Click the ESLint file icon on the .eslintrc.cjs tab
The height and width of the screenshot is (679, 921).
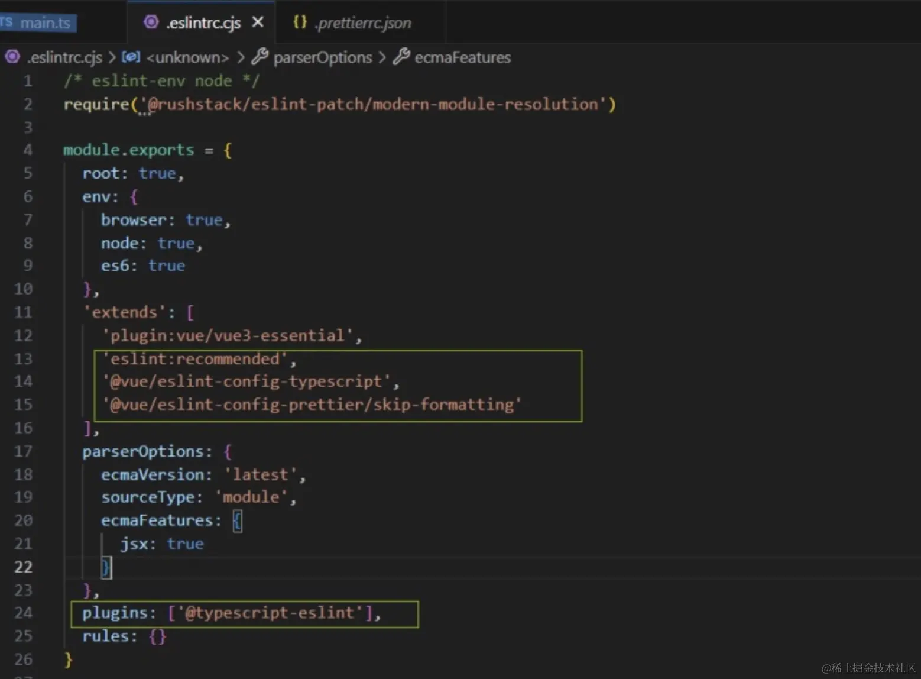(151, 22)
